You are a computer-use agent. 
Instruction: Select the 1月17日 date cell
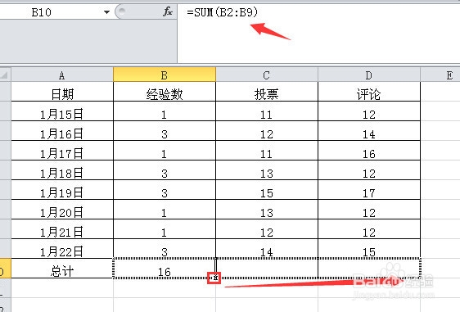pos(62,151)
